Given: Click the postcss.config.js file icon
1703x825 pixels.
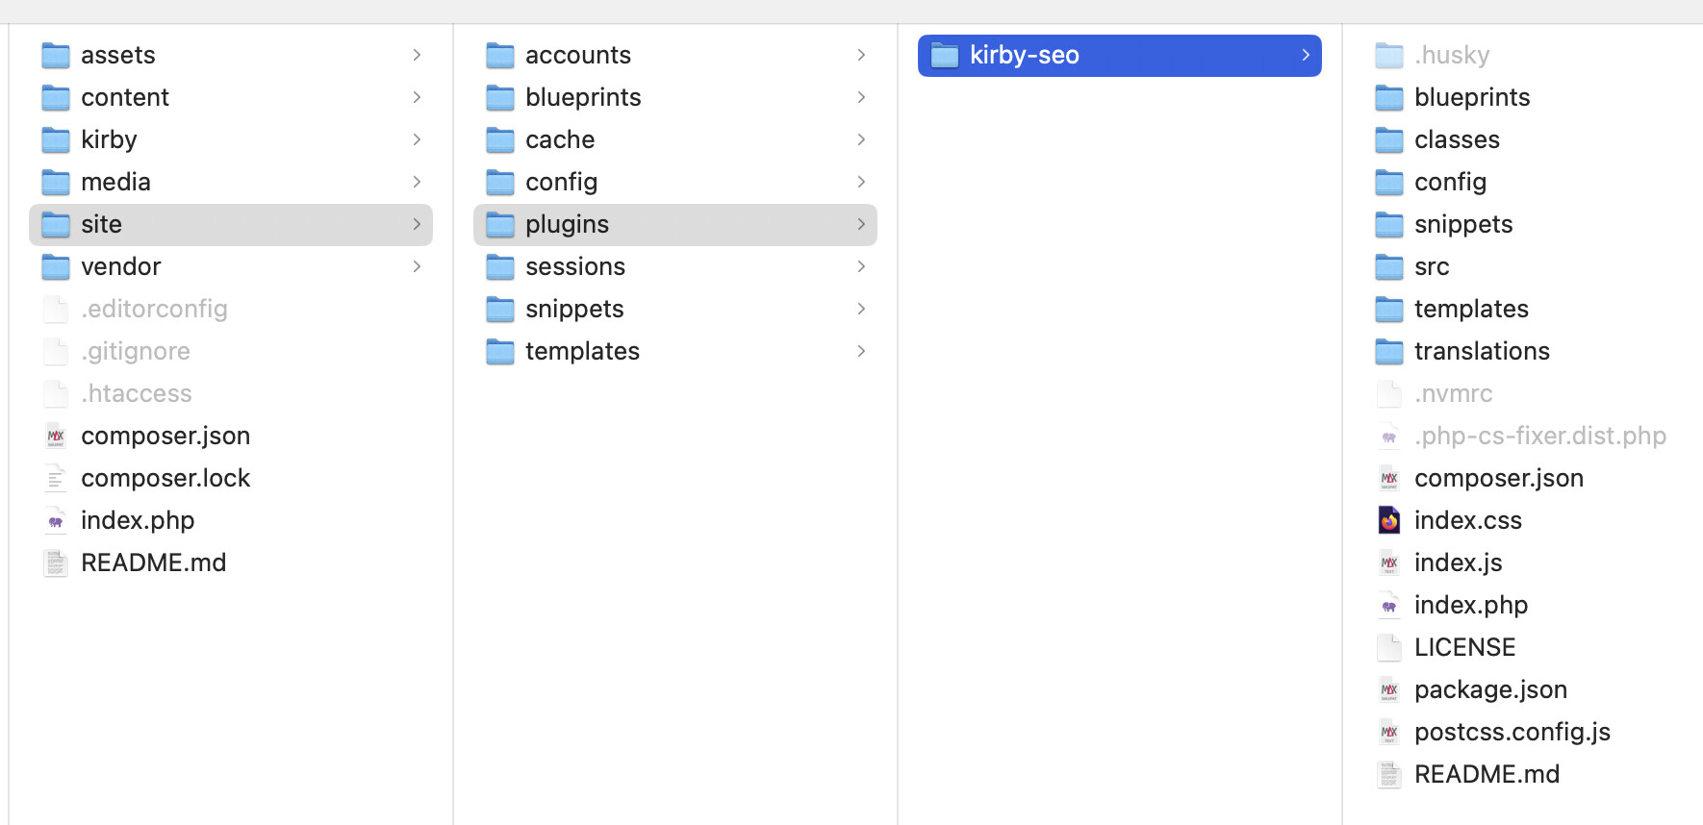Looking at the screenshot, I should [x=1388, y=732].
